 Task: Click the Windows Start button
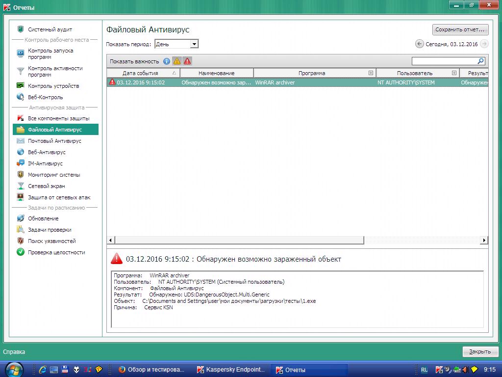14,370
